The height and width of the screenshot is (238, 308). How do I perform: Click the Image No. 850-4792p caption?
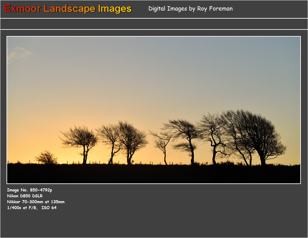pyautogui.click(x=30, y=190)
